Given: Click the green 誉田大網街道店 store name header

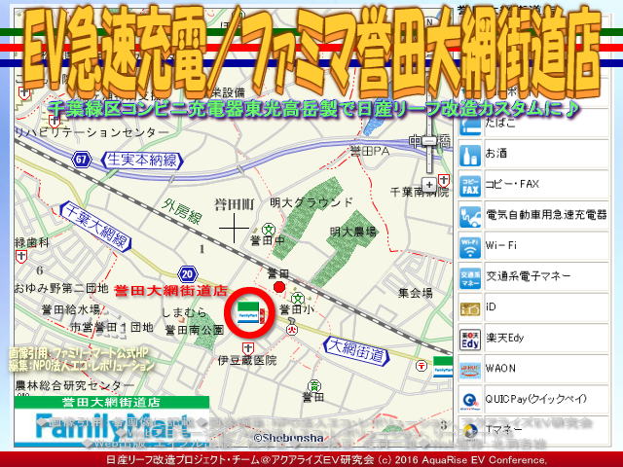Looking at the screenshot, I should click(112, 402).
